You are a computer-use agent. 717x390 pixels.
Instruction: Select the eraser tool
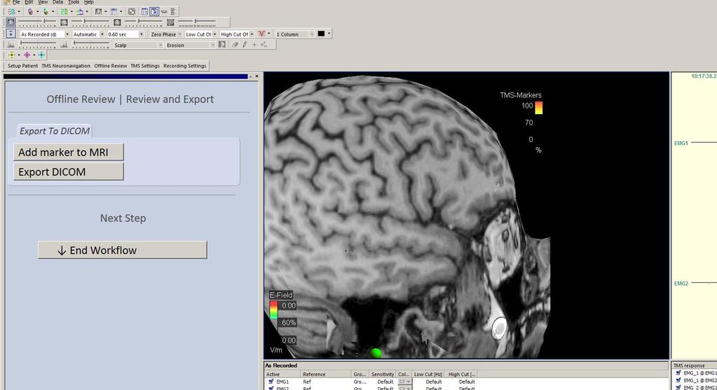coord(235,45)
